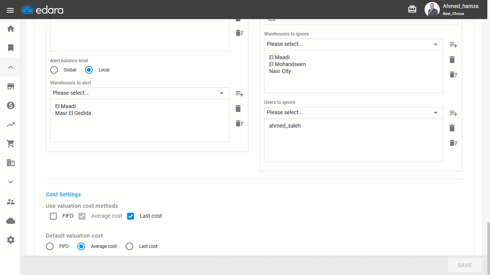Uncheck Last cost valuation method checkbox
The height and width of the screenshot is (275, 490).
click(131, 216)
